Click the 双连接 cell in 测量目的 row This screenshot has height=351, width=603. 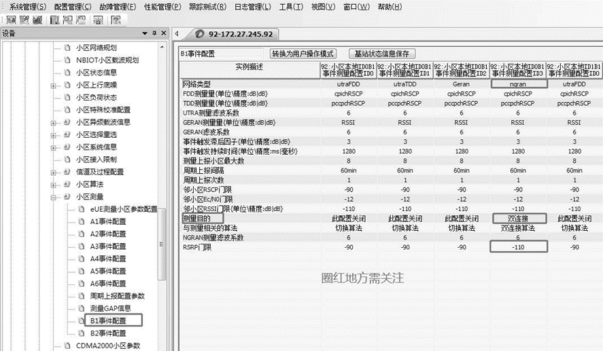519,219
